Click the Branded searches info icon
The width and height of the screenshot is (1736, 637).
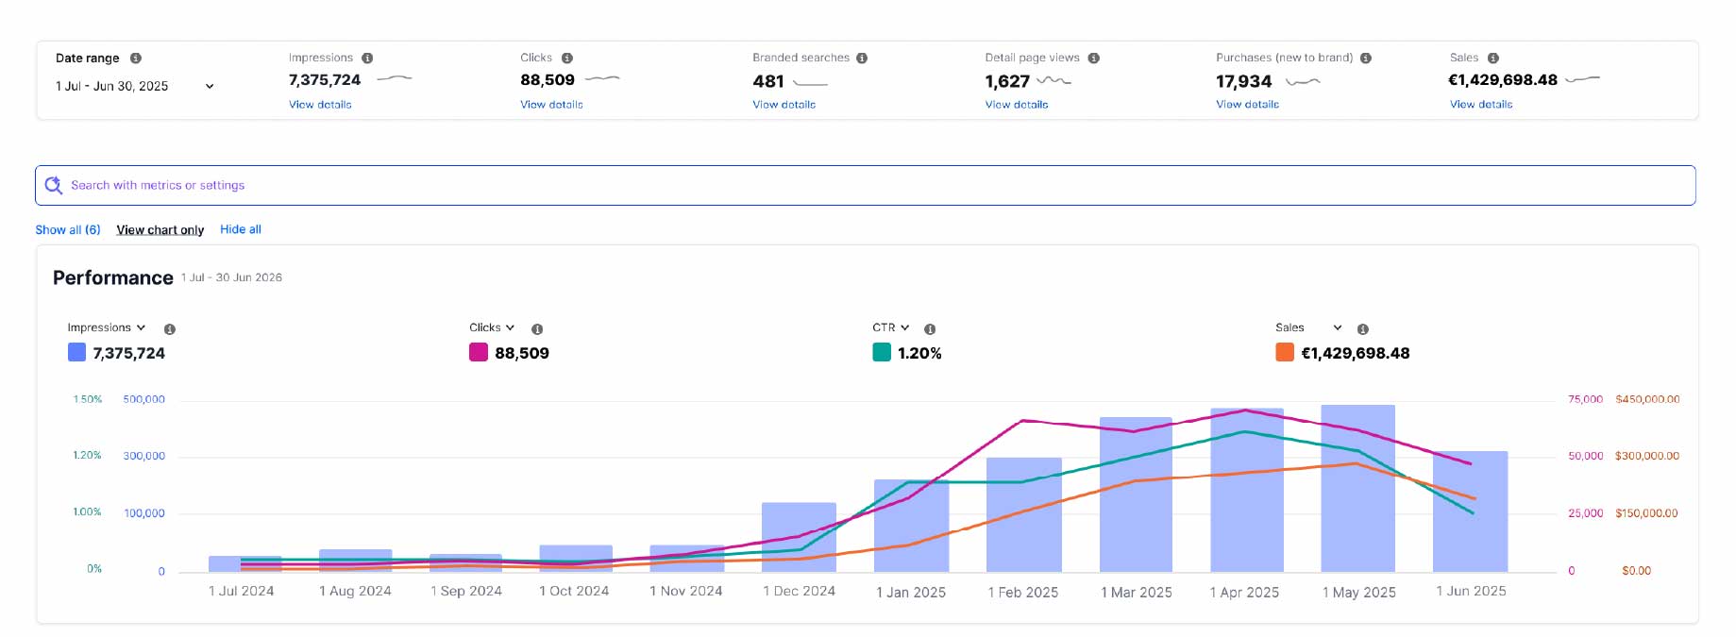862,58
